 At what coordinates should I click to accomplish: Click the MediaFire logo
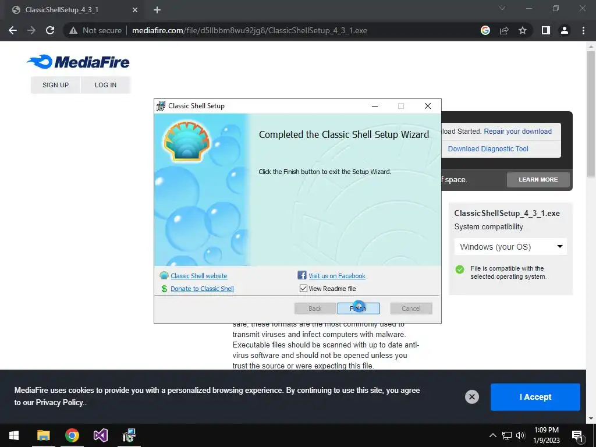[79, 62]
